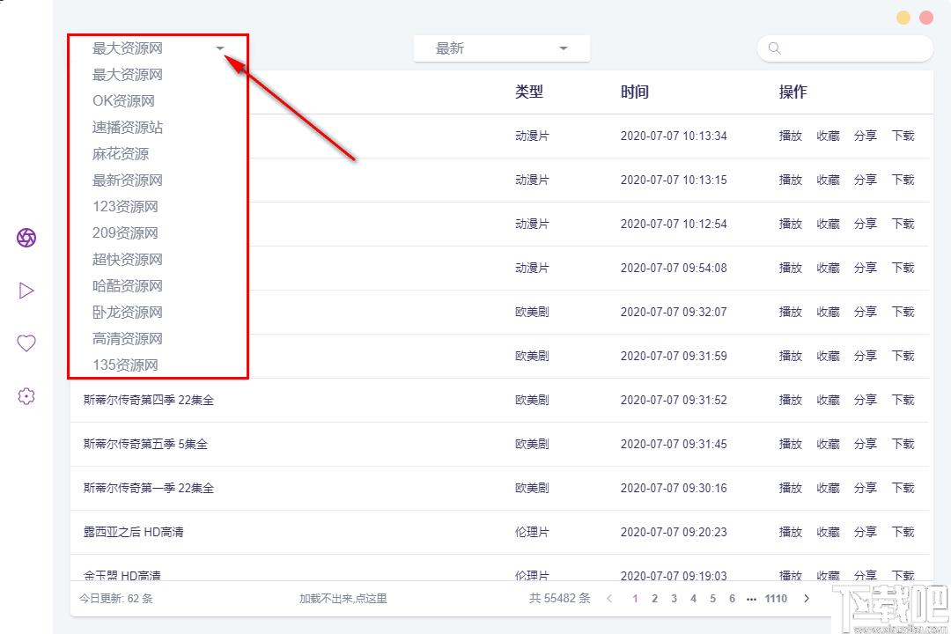
Task: Click the aperture-shaped browse icon in sidebar
Action: tap(26, 238)
